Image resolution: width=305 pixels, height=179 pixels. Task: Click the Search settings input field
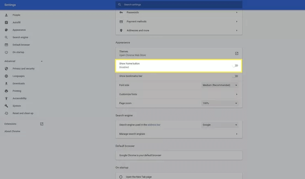179,5
